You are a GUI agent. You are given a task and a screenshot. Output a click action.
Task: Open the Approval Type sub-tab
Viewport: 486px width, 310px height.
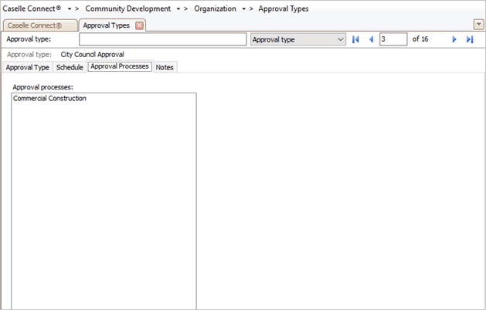(27, 67)
